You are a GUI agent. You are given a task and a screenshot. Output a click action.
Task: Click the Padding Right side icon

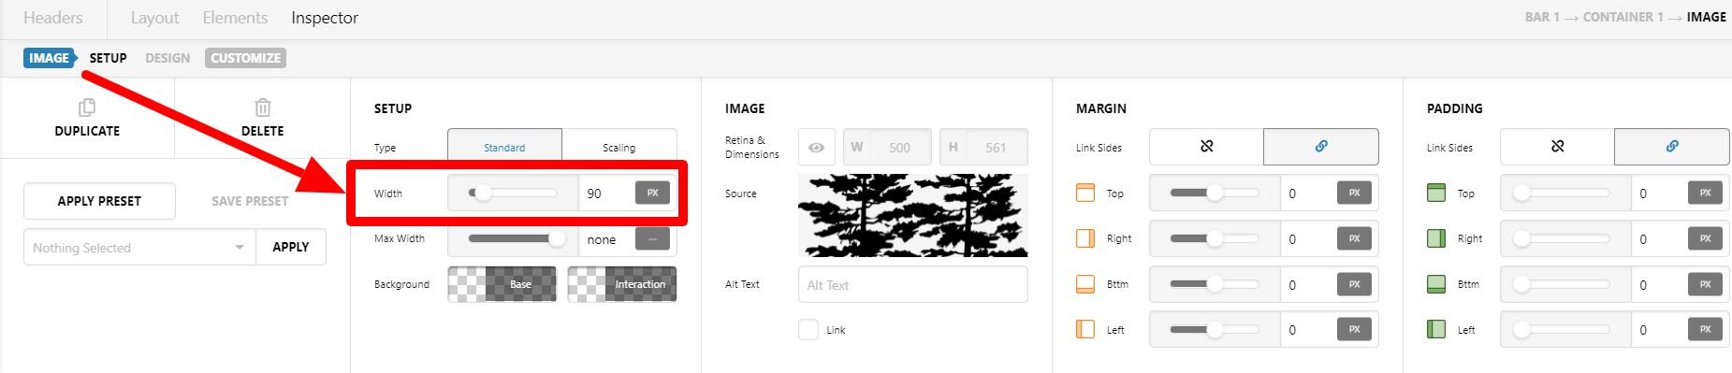pos(1436,238)
